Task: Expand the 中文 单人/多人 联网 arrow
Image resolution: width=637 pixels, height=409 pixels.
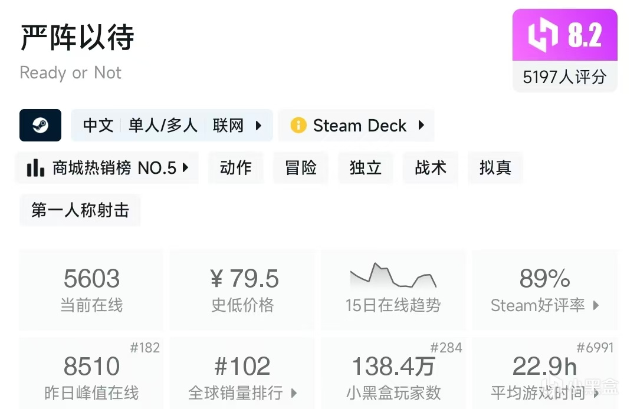Action: coord(258,126)
